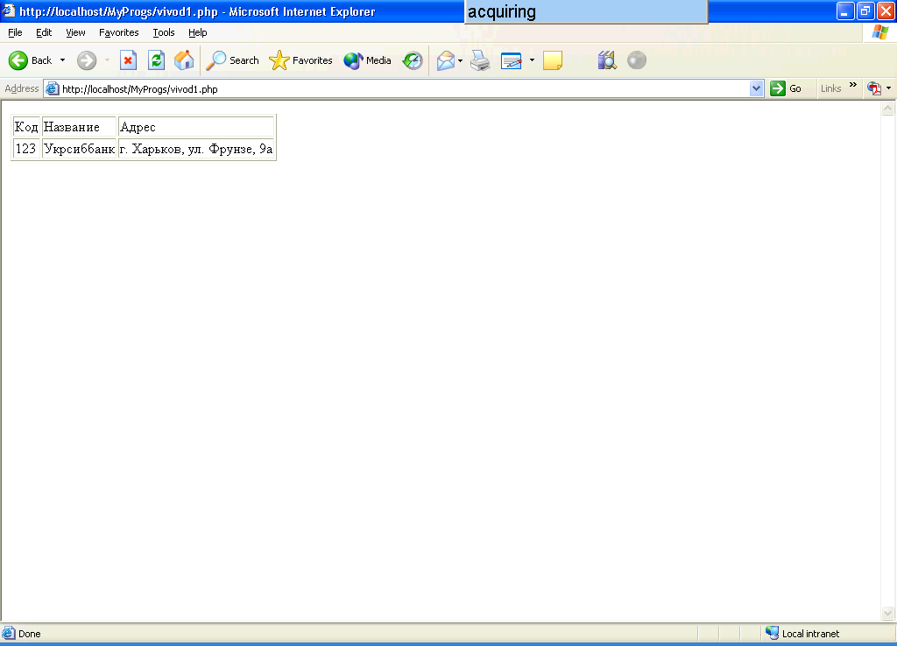Screen dimensions: 897x646
Task: Click the address bar URL field
Action: click(403, 88)
